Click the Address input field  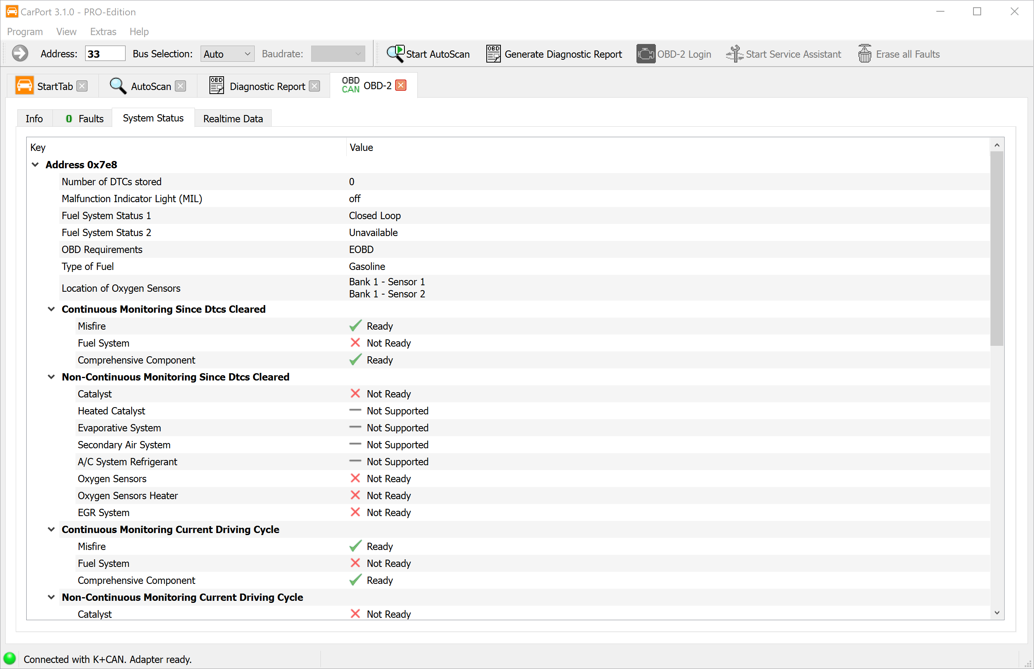pos(105,53)
